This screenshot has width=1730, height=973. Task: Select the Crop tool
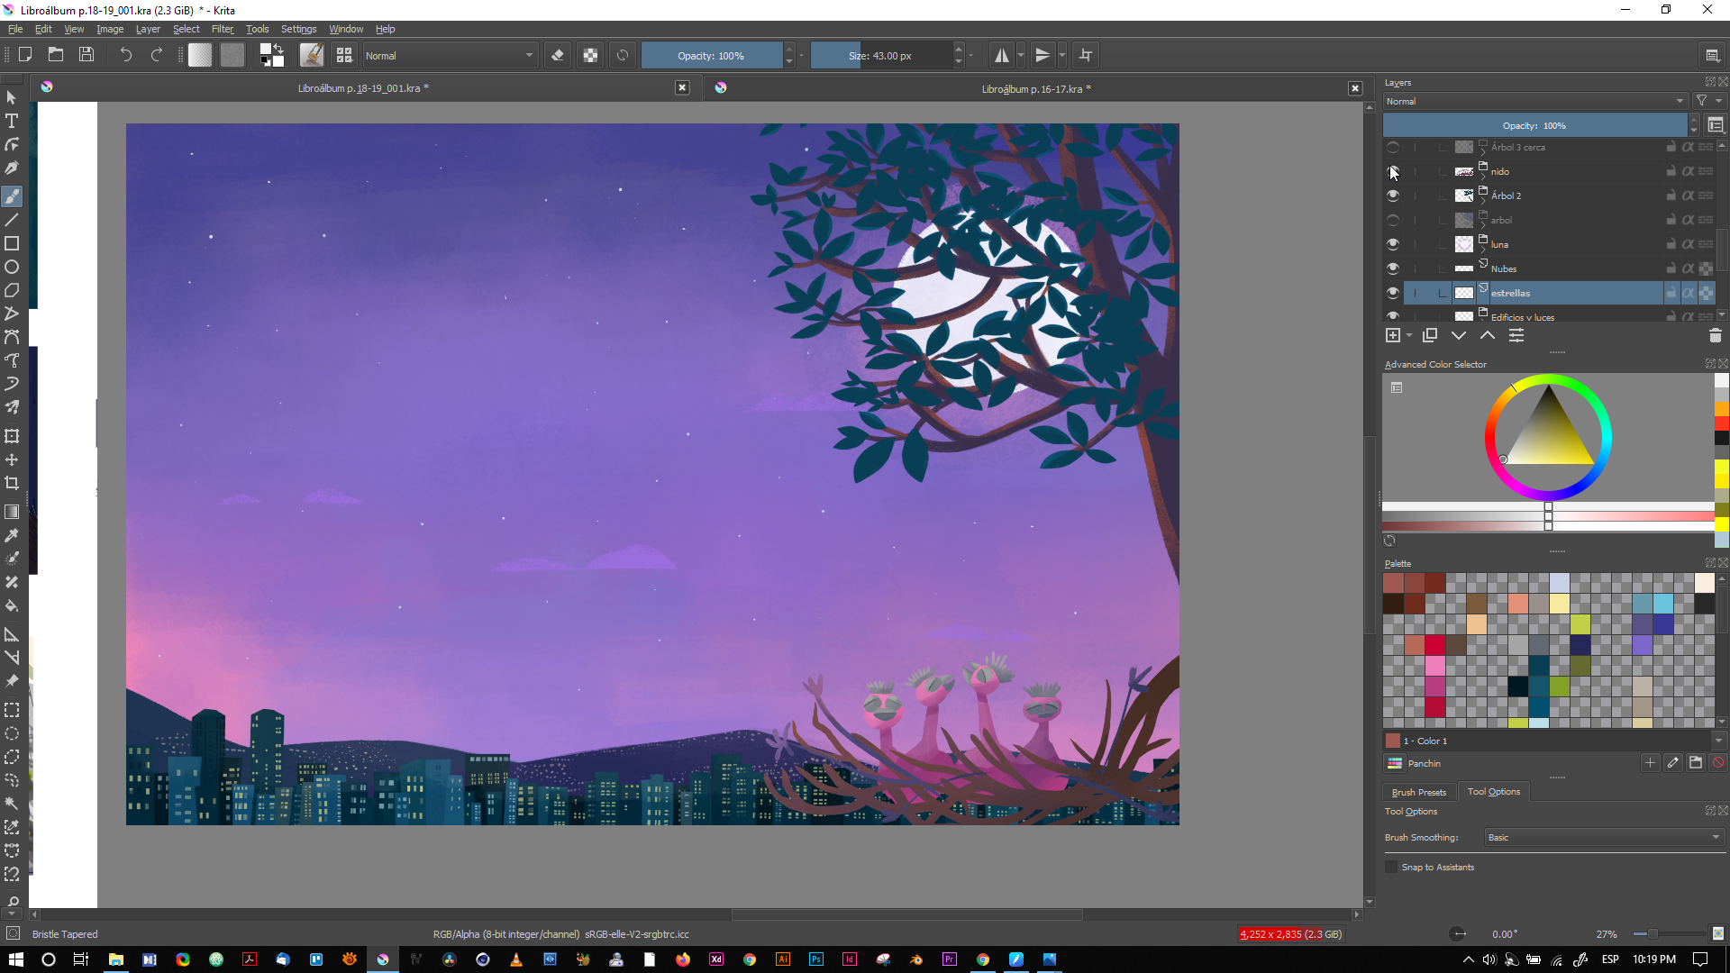[x=12, y=483]
